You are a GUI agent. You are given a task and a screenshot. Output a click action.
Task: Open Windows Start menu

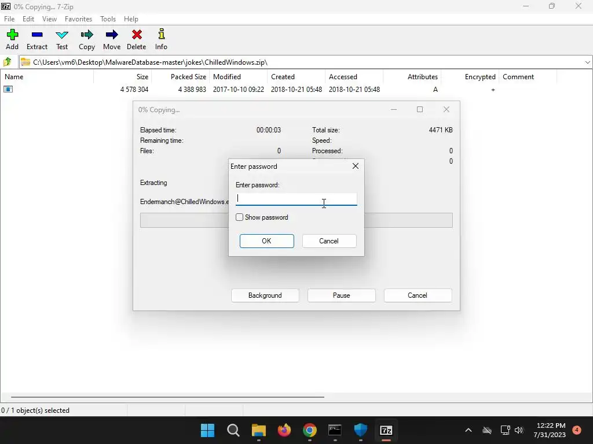[208, 430]
